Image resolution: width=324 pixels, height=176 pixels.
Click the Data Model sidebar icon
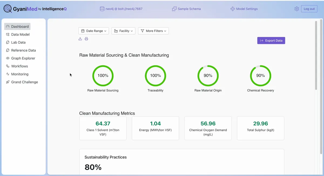(8, 34)
